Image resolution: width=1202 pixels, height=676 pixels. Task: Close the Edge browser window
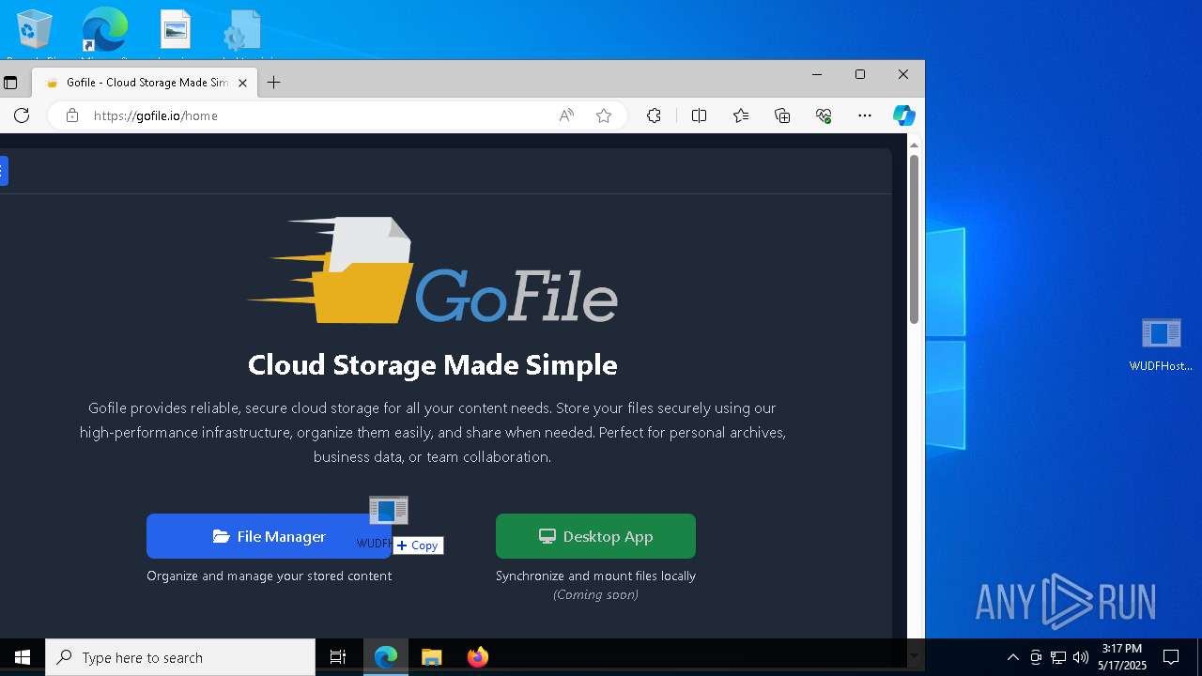coord(903,74)
